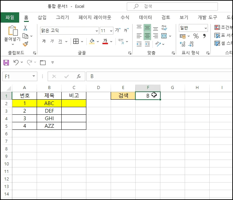Screen dimensions: 233x200
Task: Open text orientation icon
Action: coord(158,44)
